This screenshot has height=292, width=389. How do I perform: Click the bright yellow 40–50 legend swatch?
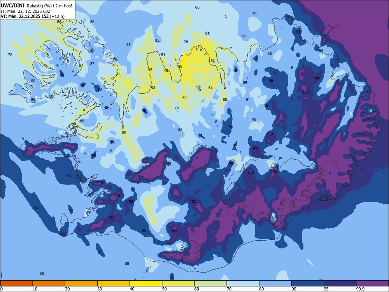tap(146, 283)
